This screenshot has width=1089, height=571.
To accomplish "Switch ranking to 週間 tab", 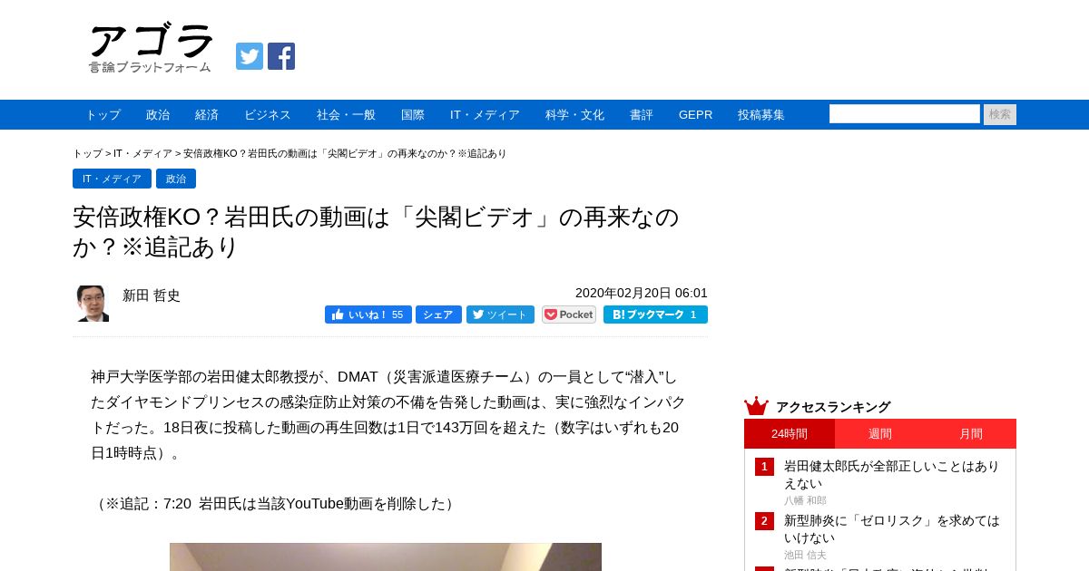I will click(880, 433).
